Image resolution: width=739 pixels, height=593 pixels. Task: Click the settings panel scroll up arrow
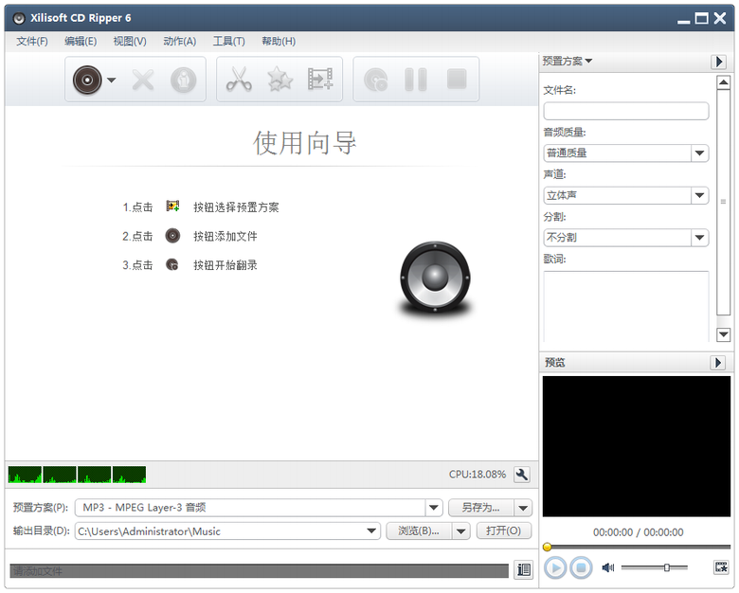[723, 82]
